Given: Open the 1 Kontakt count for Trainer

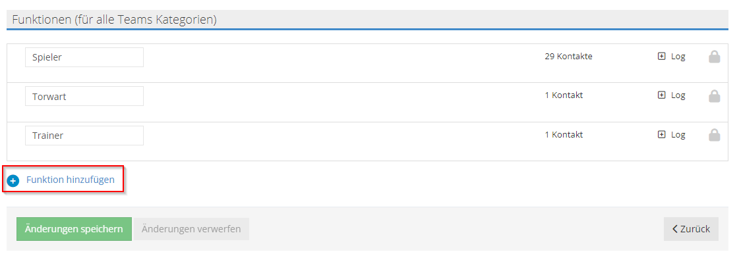Looking at the screenshot, I should [x=564, y=135].
